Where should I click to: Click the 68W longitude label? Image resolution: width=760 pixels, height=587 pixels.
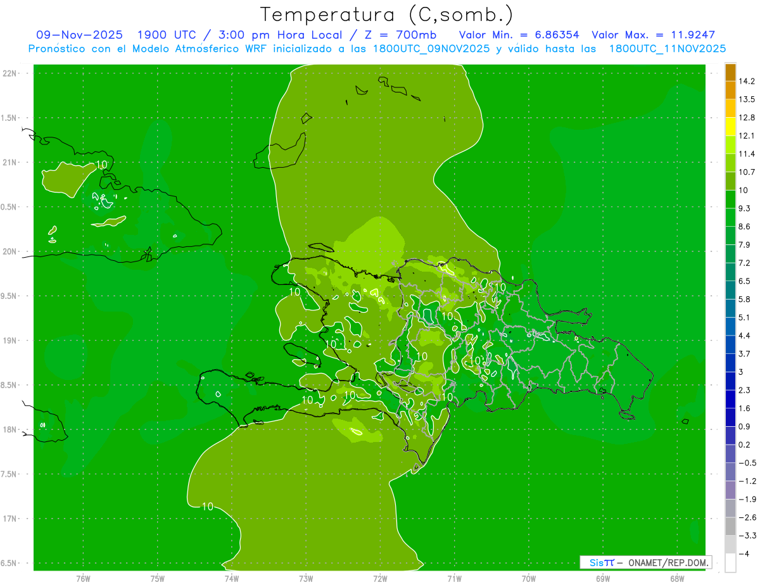(676, 579)
